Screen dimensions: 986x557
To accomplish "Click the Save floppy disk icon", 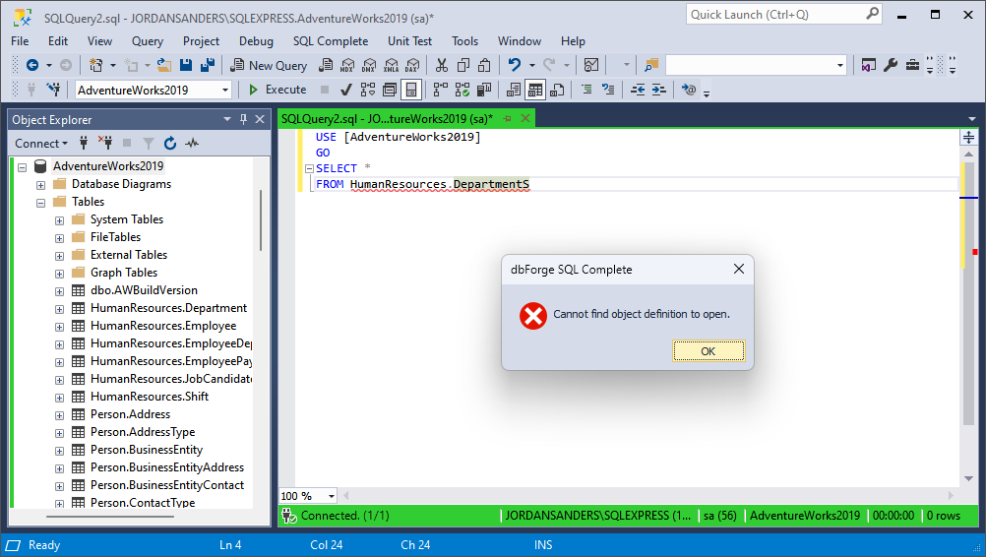I will pyautogui.click(x=186, y=65).
